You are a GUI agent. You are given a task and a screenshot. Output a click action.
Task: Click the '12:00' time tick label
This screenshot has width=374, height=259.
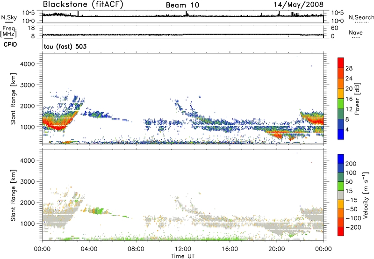[x=183, y=249]
